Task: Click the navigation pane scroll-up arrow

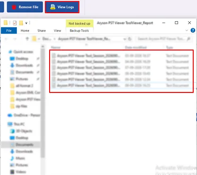Action: coord(43,46)
